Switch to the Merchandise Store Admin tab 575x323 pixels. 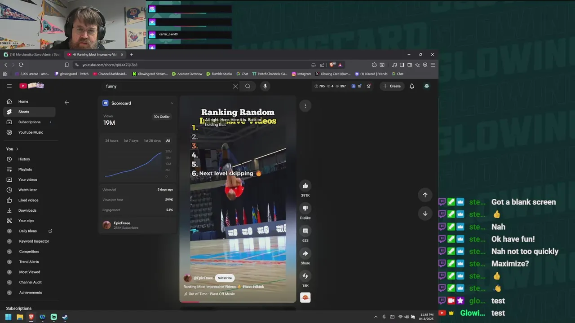(31, 54)
